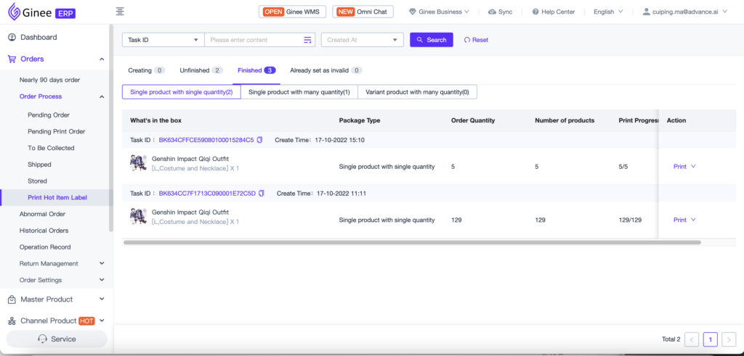Copy Task ID BK634CFFCE59080100015284C5
This screenshot has height=356, width=744.
[259, 140]
